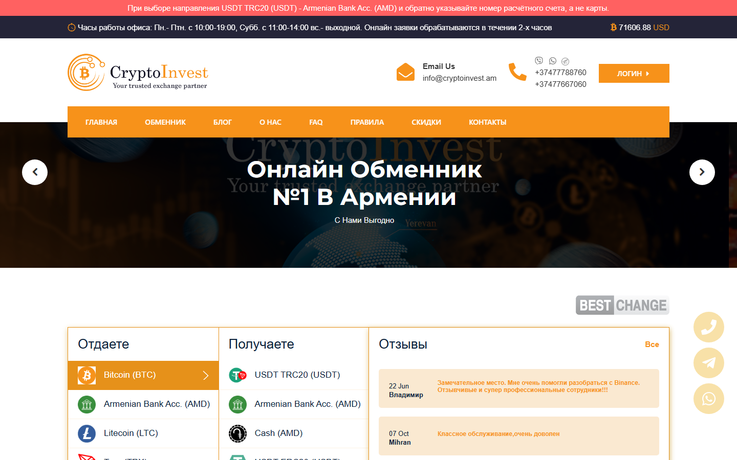Open the ГЛАВНАЯ menu item
Viewport: 737px width, 460px height.
pyautogui.click(x=101, y=122)
